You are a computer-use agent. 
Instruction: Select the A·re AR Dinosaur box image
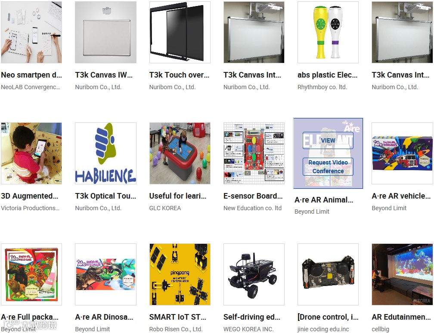(x=105, y=274)
